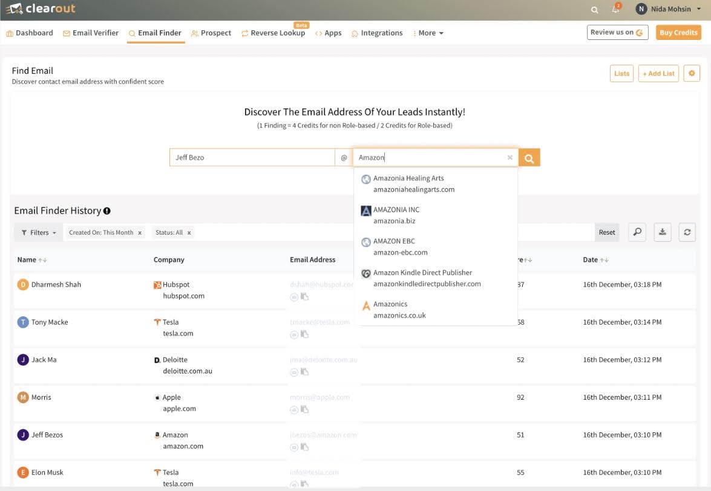Click the Elon Musk name
The width and height of the screenshot is (711, 491).
coord(47,472)
